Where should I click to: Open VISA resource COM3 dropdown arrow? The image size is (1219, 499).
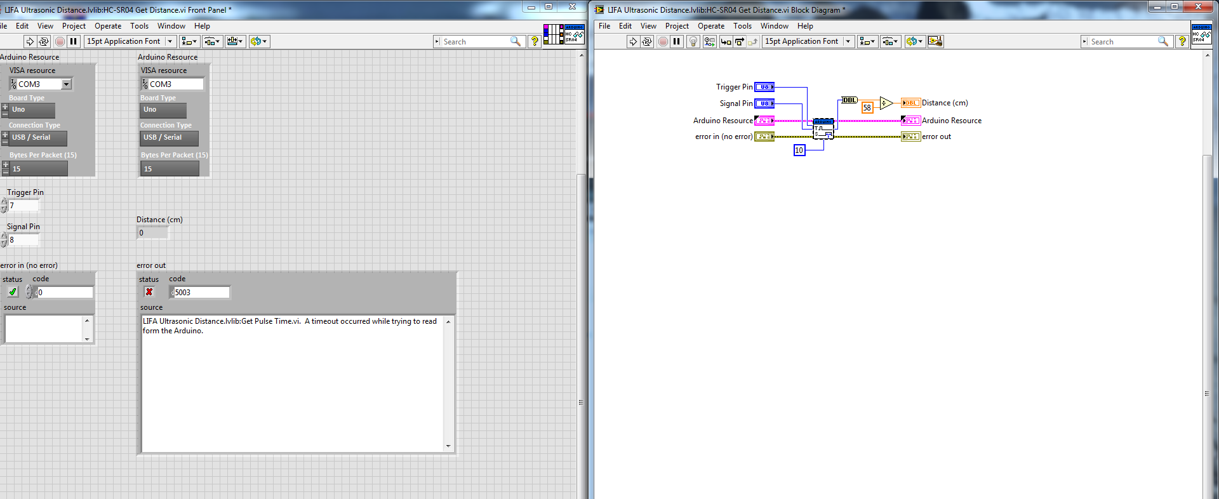[x=66, y=84]
